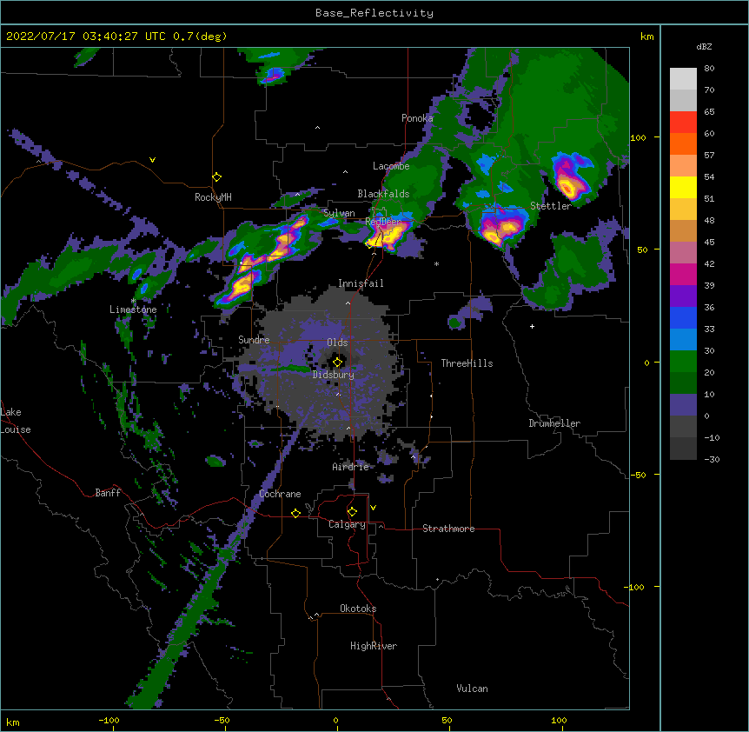Select the Lake Louise label

[14, 421]
